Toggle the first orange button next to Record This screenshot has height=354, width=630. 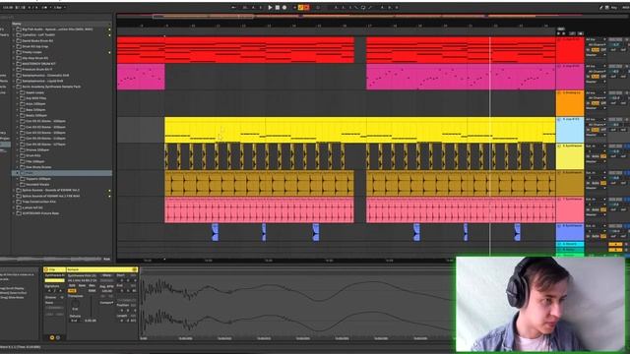click(x=300, y=7)
